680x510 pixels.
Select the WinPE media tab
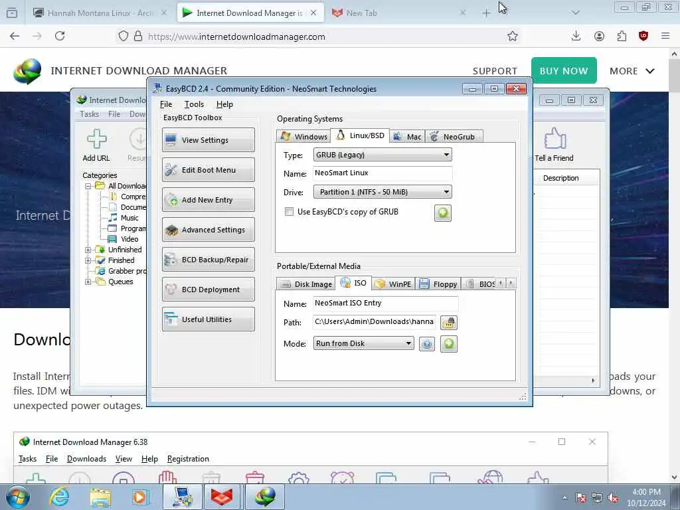pyautogui.click(x=393, y=284)
